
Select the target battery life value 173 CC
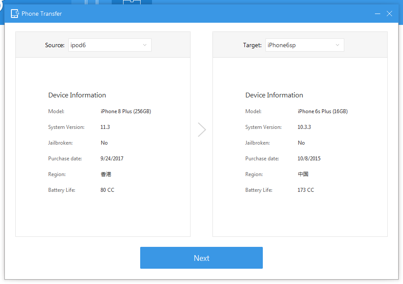[306, 190]
